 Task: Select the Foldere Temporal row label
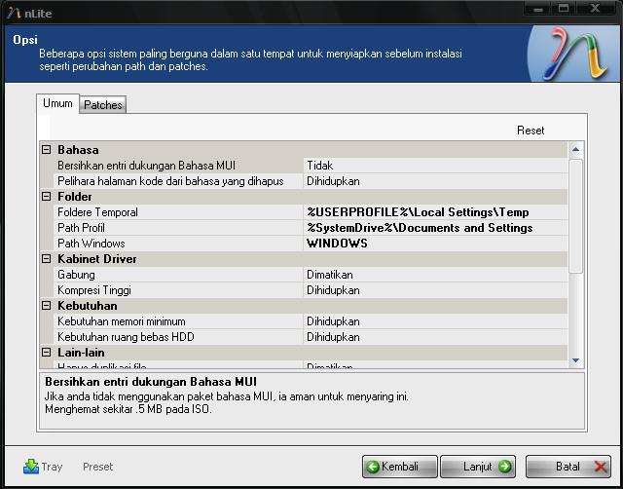tap(97, 212)
